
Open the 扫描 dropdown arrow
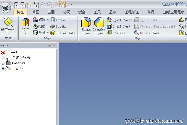[48, 26]
